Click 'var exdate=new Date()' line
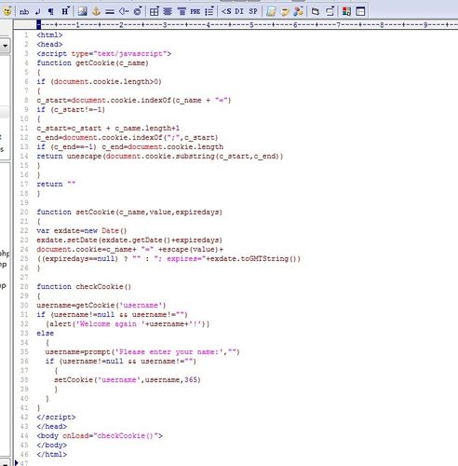Image resolution: width=458 pixels, height=466 pixels. [82, 231]
